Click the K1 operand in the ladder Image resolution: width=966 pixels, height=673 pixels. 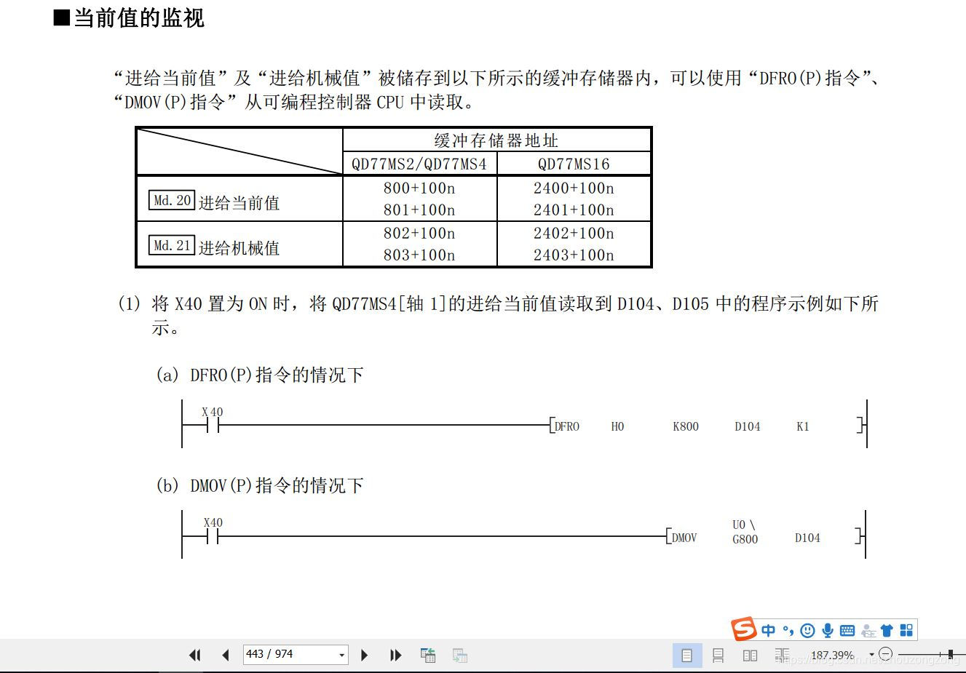803,426
